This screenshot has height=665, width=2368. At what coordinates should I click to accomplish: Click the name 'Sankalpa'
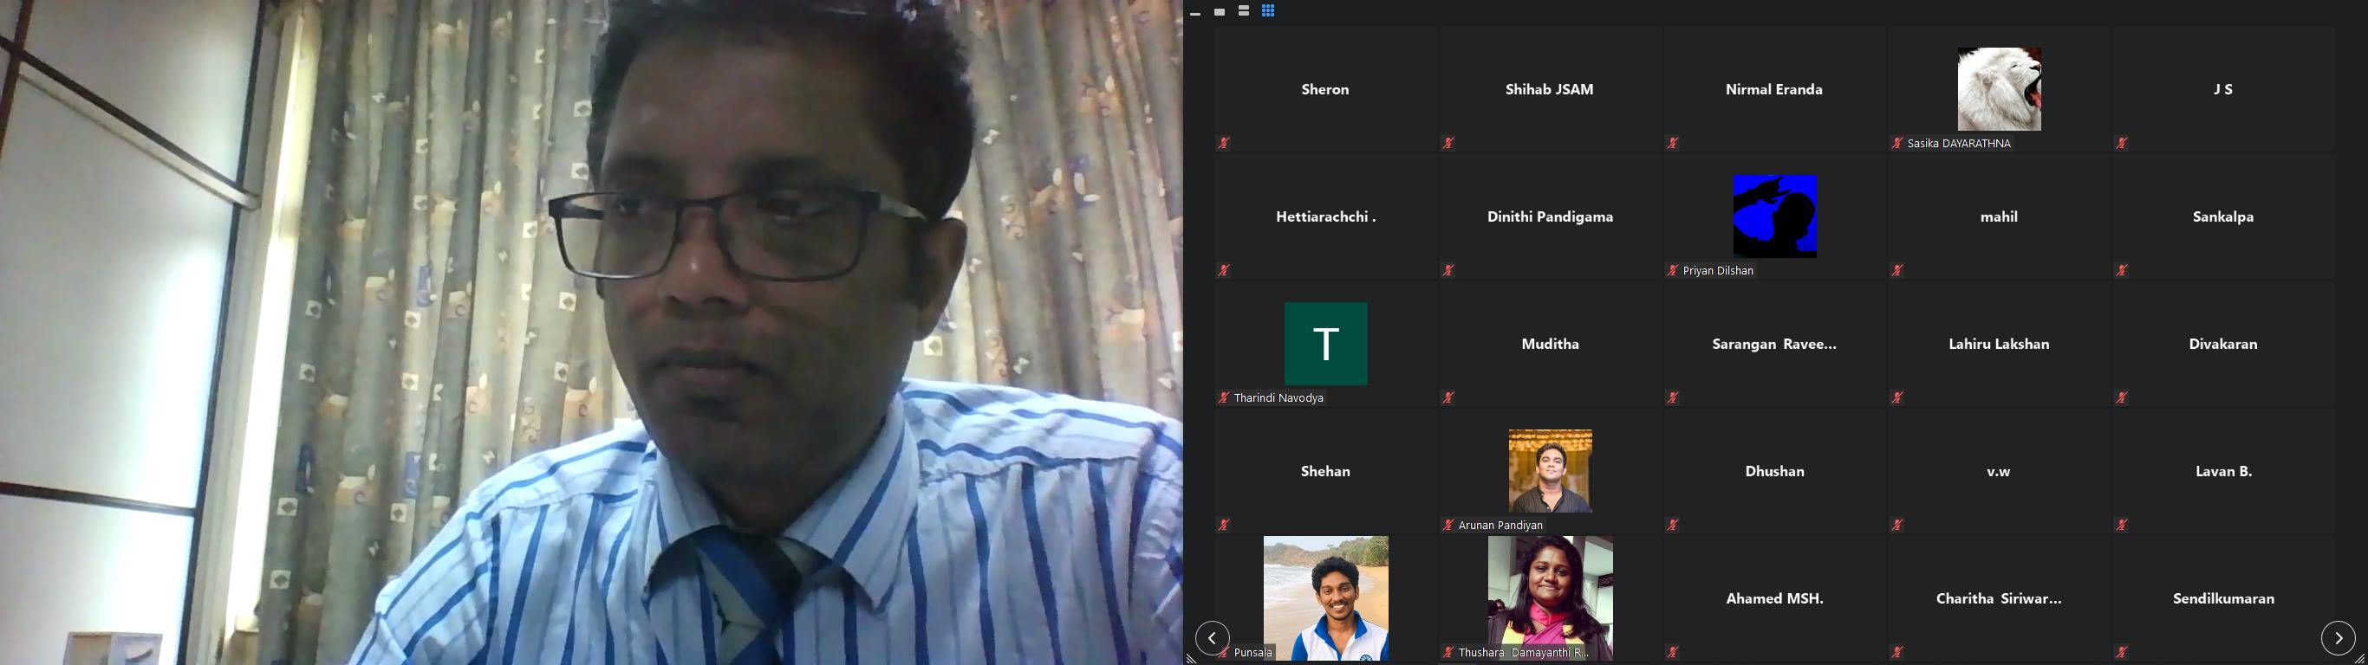click(x=2222, y=216)
